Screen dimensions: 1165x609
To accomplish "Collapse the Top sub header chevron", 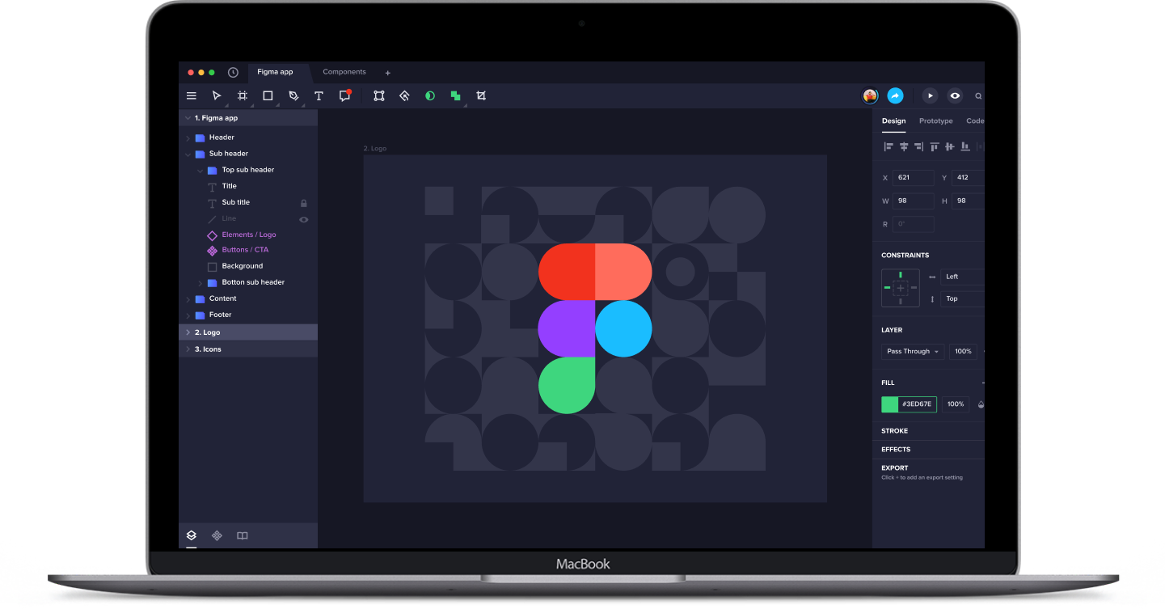I will 200,170.
